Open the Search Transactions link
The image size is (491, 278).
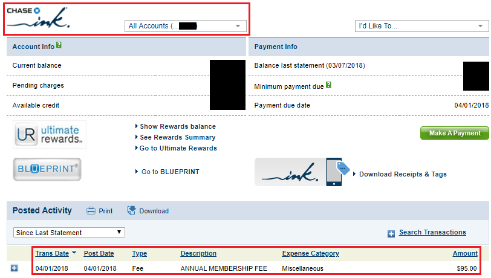(432, 232)
